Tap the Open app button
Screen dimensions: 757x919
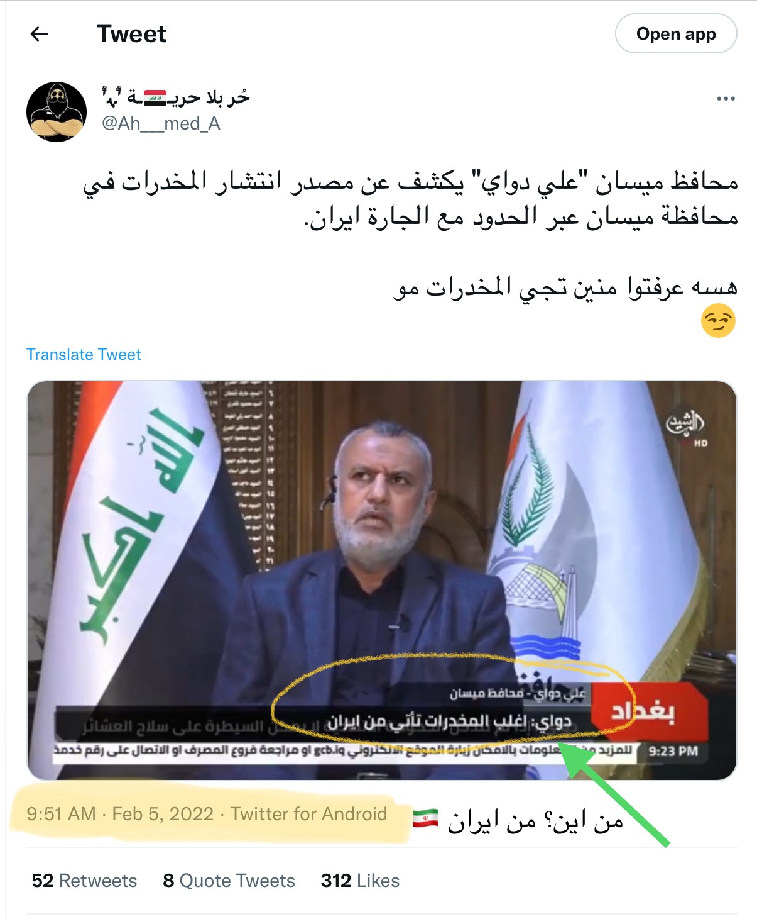click(676, 34)
